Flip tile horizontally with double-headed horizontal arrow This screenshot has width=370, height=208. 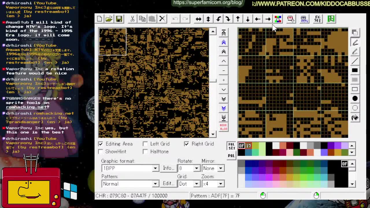click(x=198, y=19)
